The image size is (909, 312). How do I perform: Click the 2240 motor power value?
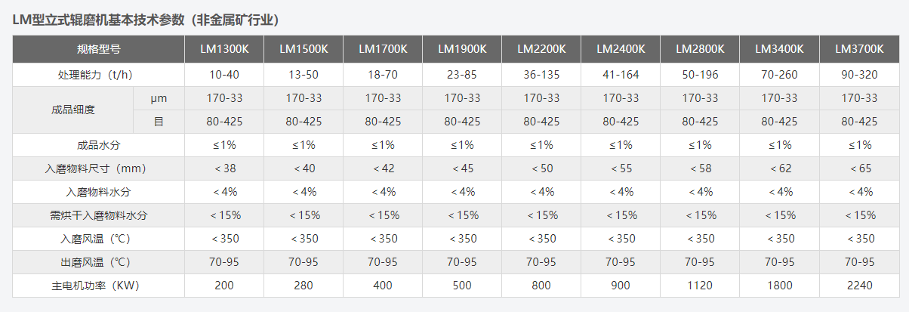(859, 286)
